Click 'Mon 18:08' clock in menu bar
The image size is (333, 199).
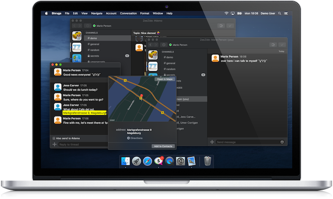pyautogui.click(x=251, y=13)
